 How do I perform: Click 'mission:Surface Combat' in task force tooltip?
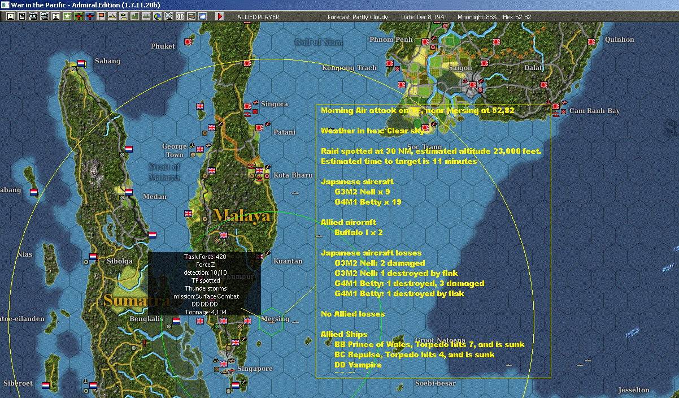point(206,296)
